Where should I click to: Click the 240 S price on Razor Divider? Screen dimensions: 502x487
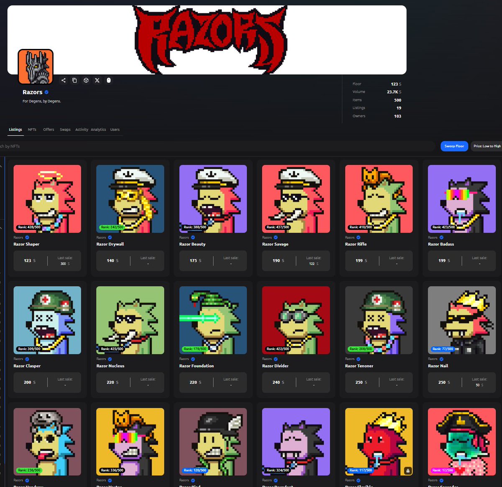point(278,382)
